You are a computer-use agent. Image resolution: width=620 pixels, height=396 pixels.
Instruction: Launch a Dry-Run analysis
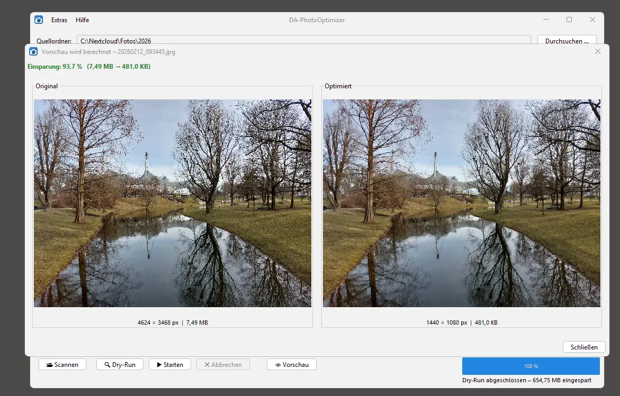point(120,364)
